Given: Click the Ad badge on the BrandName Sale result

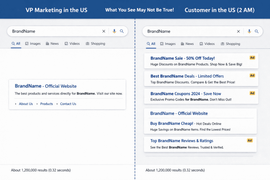Looking at the screenshot, I should coord(252,57).
